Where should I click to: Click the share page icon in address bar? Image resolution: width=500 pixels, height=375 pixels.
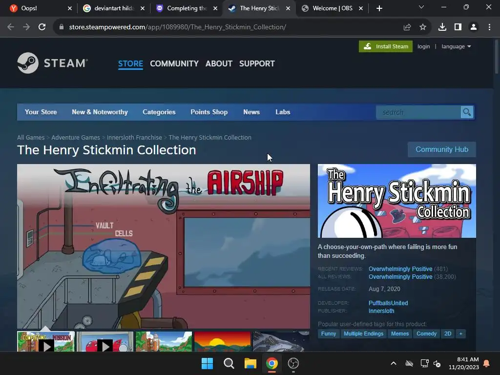[407, 27]
